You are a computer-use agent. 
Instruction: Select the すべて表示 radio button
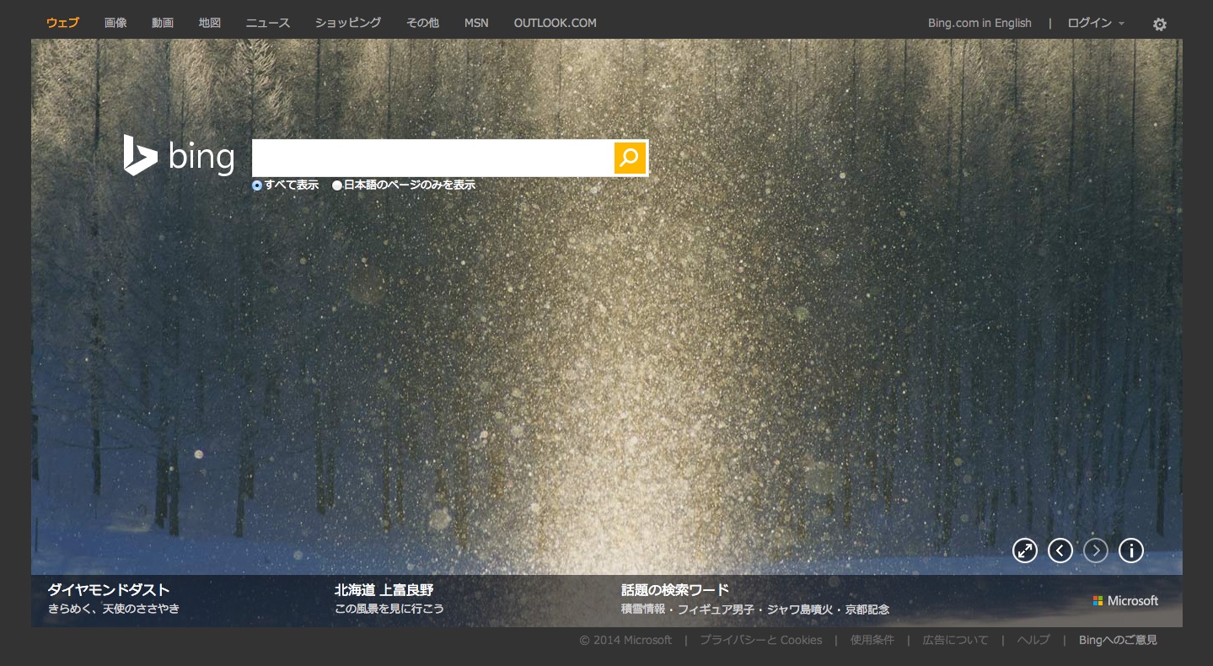[257, 185]
